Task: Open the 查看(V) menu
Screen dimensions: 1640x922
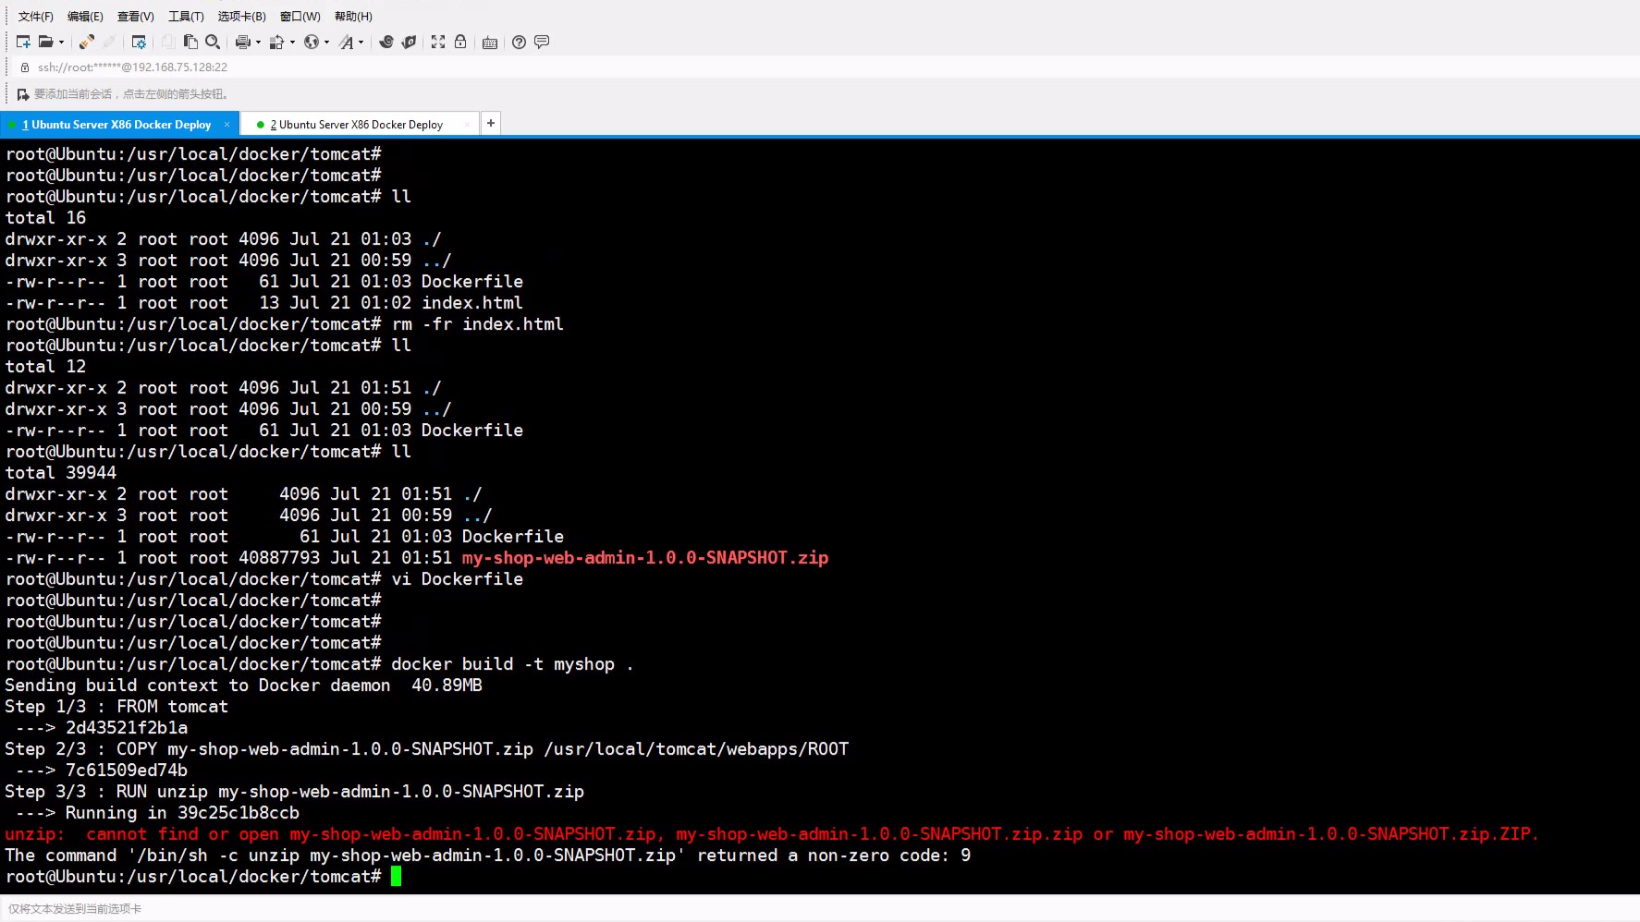Action: click(x=136, y=17)
